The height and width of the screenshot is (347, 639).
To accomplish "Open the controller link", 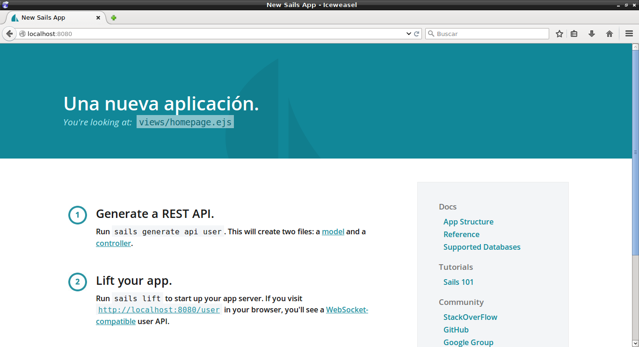I will click(113, 243).
